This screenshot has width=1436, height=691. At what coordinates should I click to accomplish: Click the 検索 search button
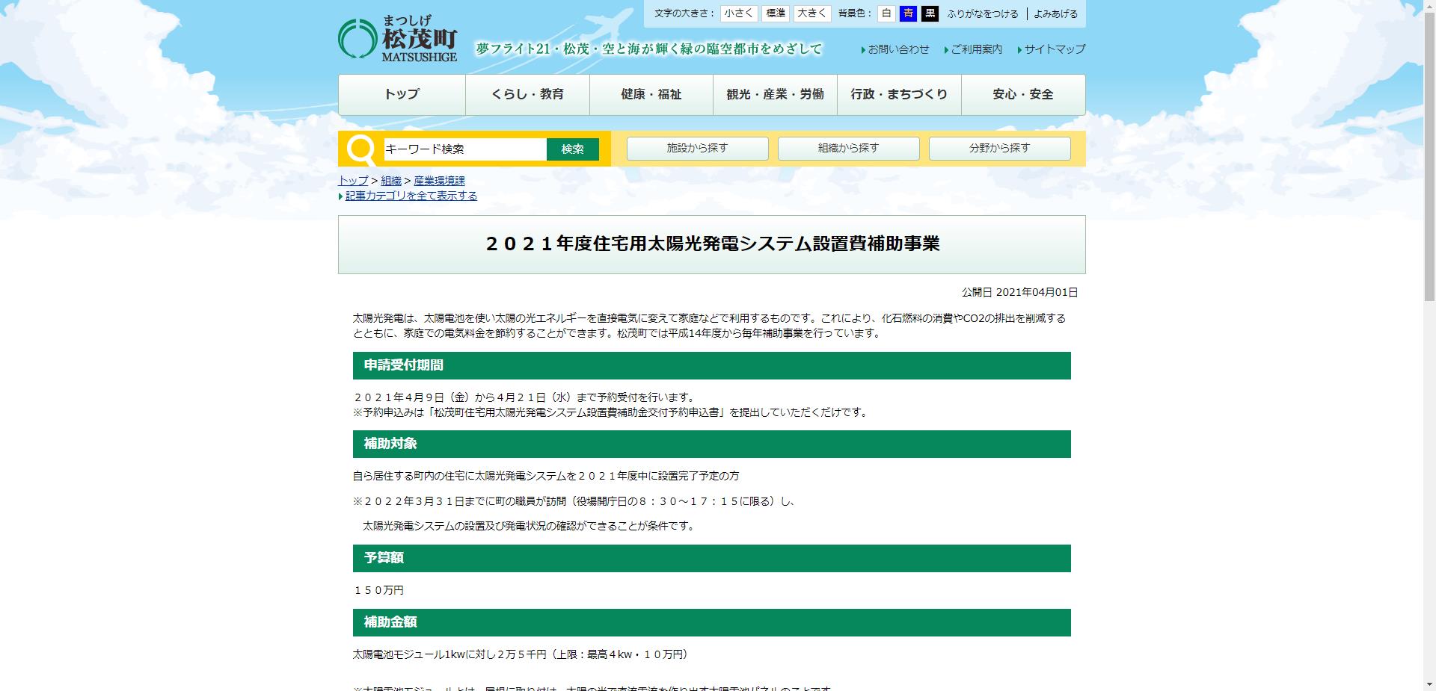pos(573,149)
